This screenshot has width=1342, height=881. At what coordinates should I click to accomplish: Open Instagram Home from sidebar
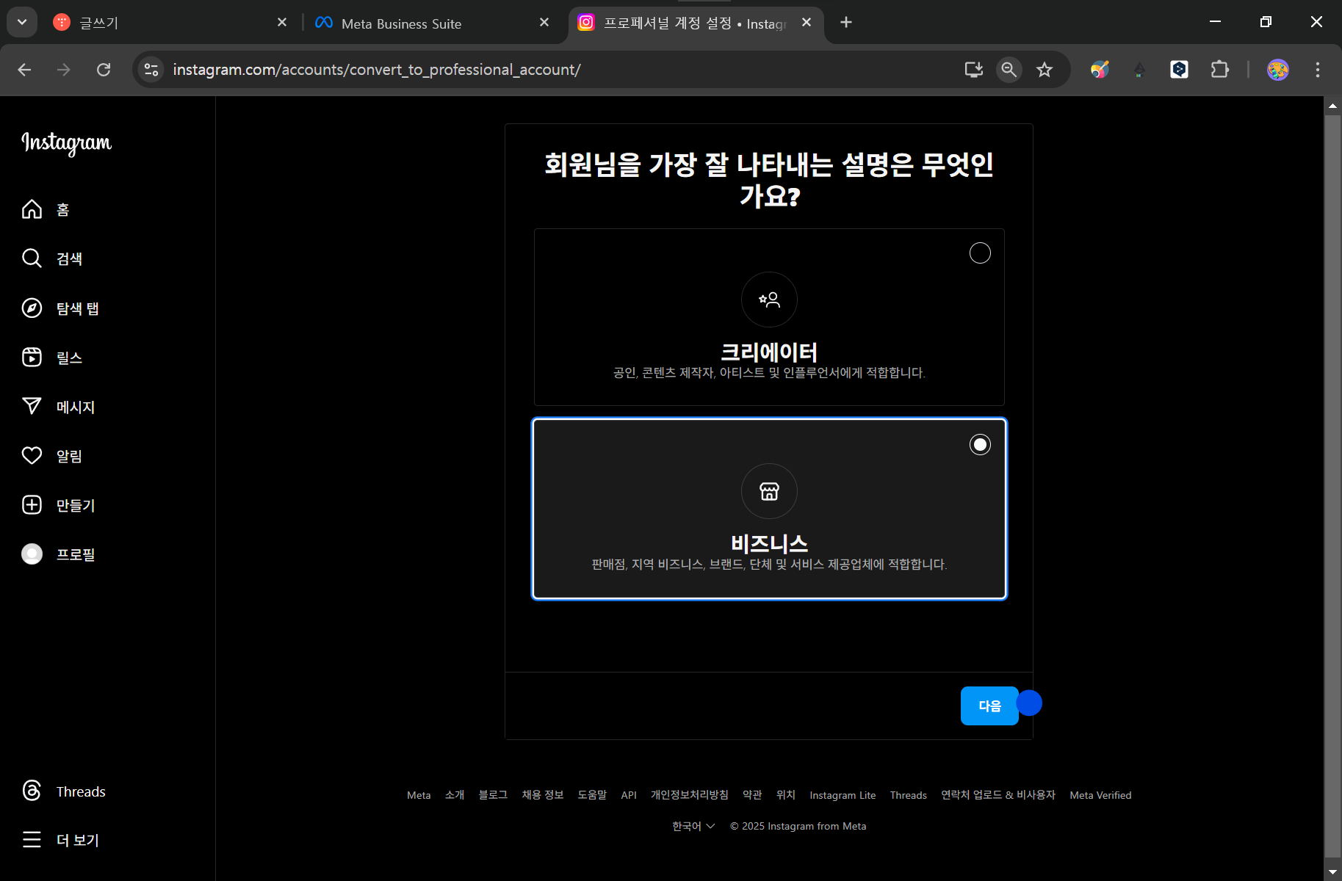click(46, 209)
